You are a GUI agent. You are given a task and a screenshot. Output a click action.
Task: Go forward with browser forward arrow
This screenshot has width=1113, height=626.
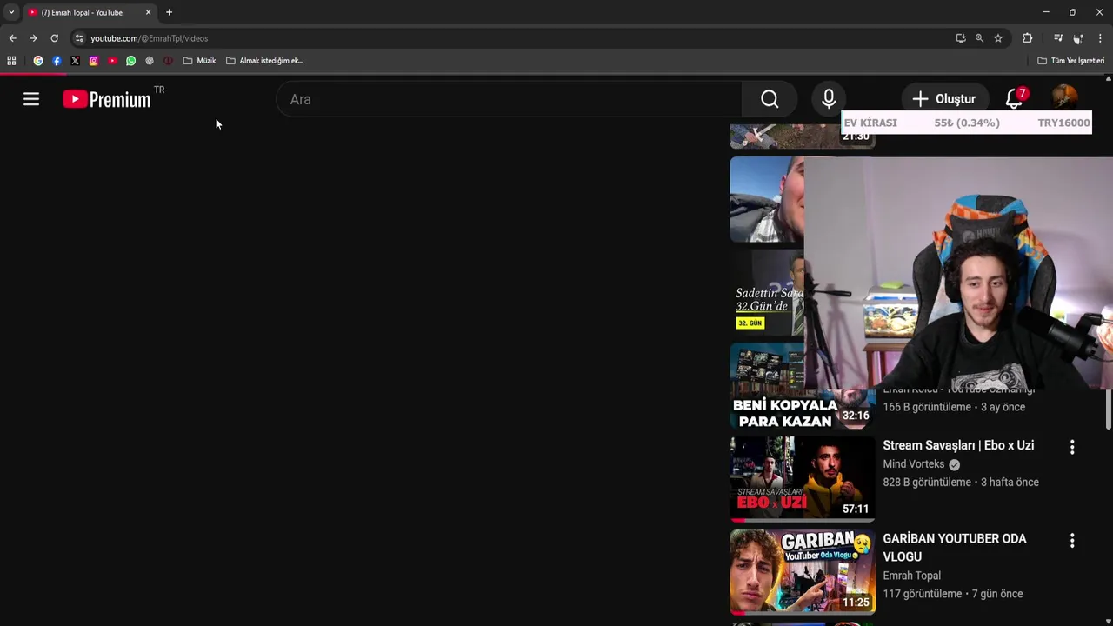click(33, 38)
